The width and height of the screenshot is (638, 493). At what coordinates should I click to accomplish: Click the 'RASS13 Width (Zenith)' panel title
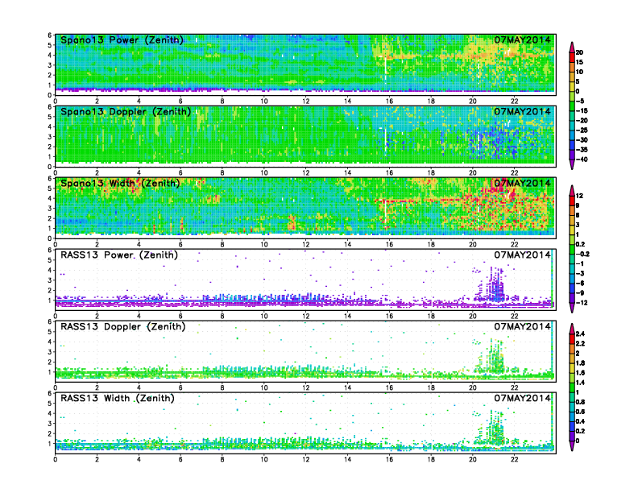click(x=117, y=398)
